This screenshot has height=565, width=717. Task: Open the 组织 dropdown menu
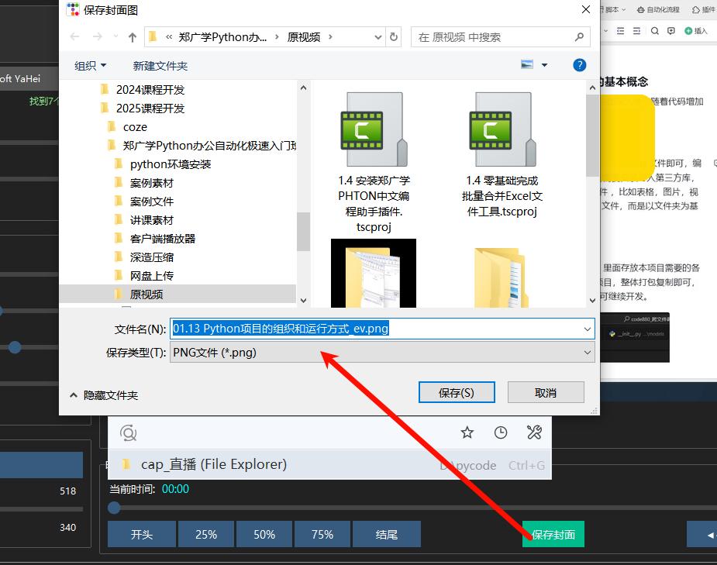coord(90,66)
